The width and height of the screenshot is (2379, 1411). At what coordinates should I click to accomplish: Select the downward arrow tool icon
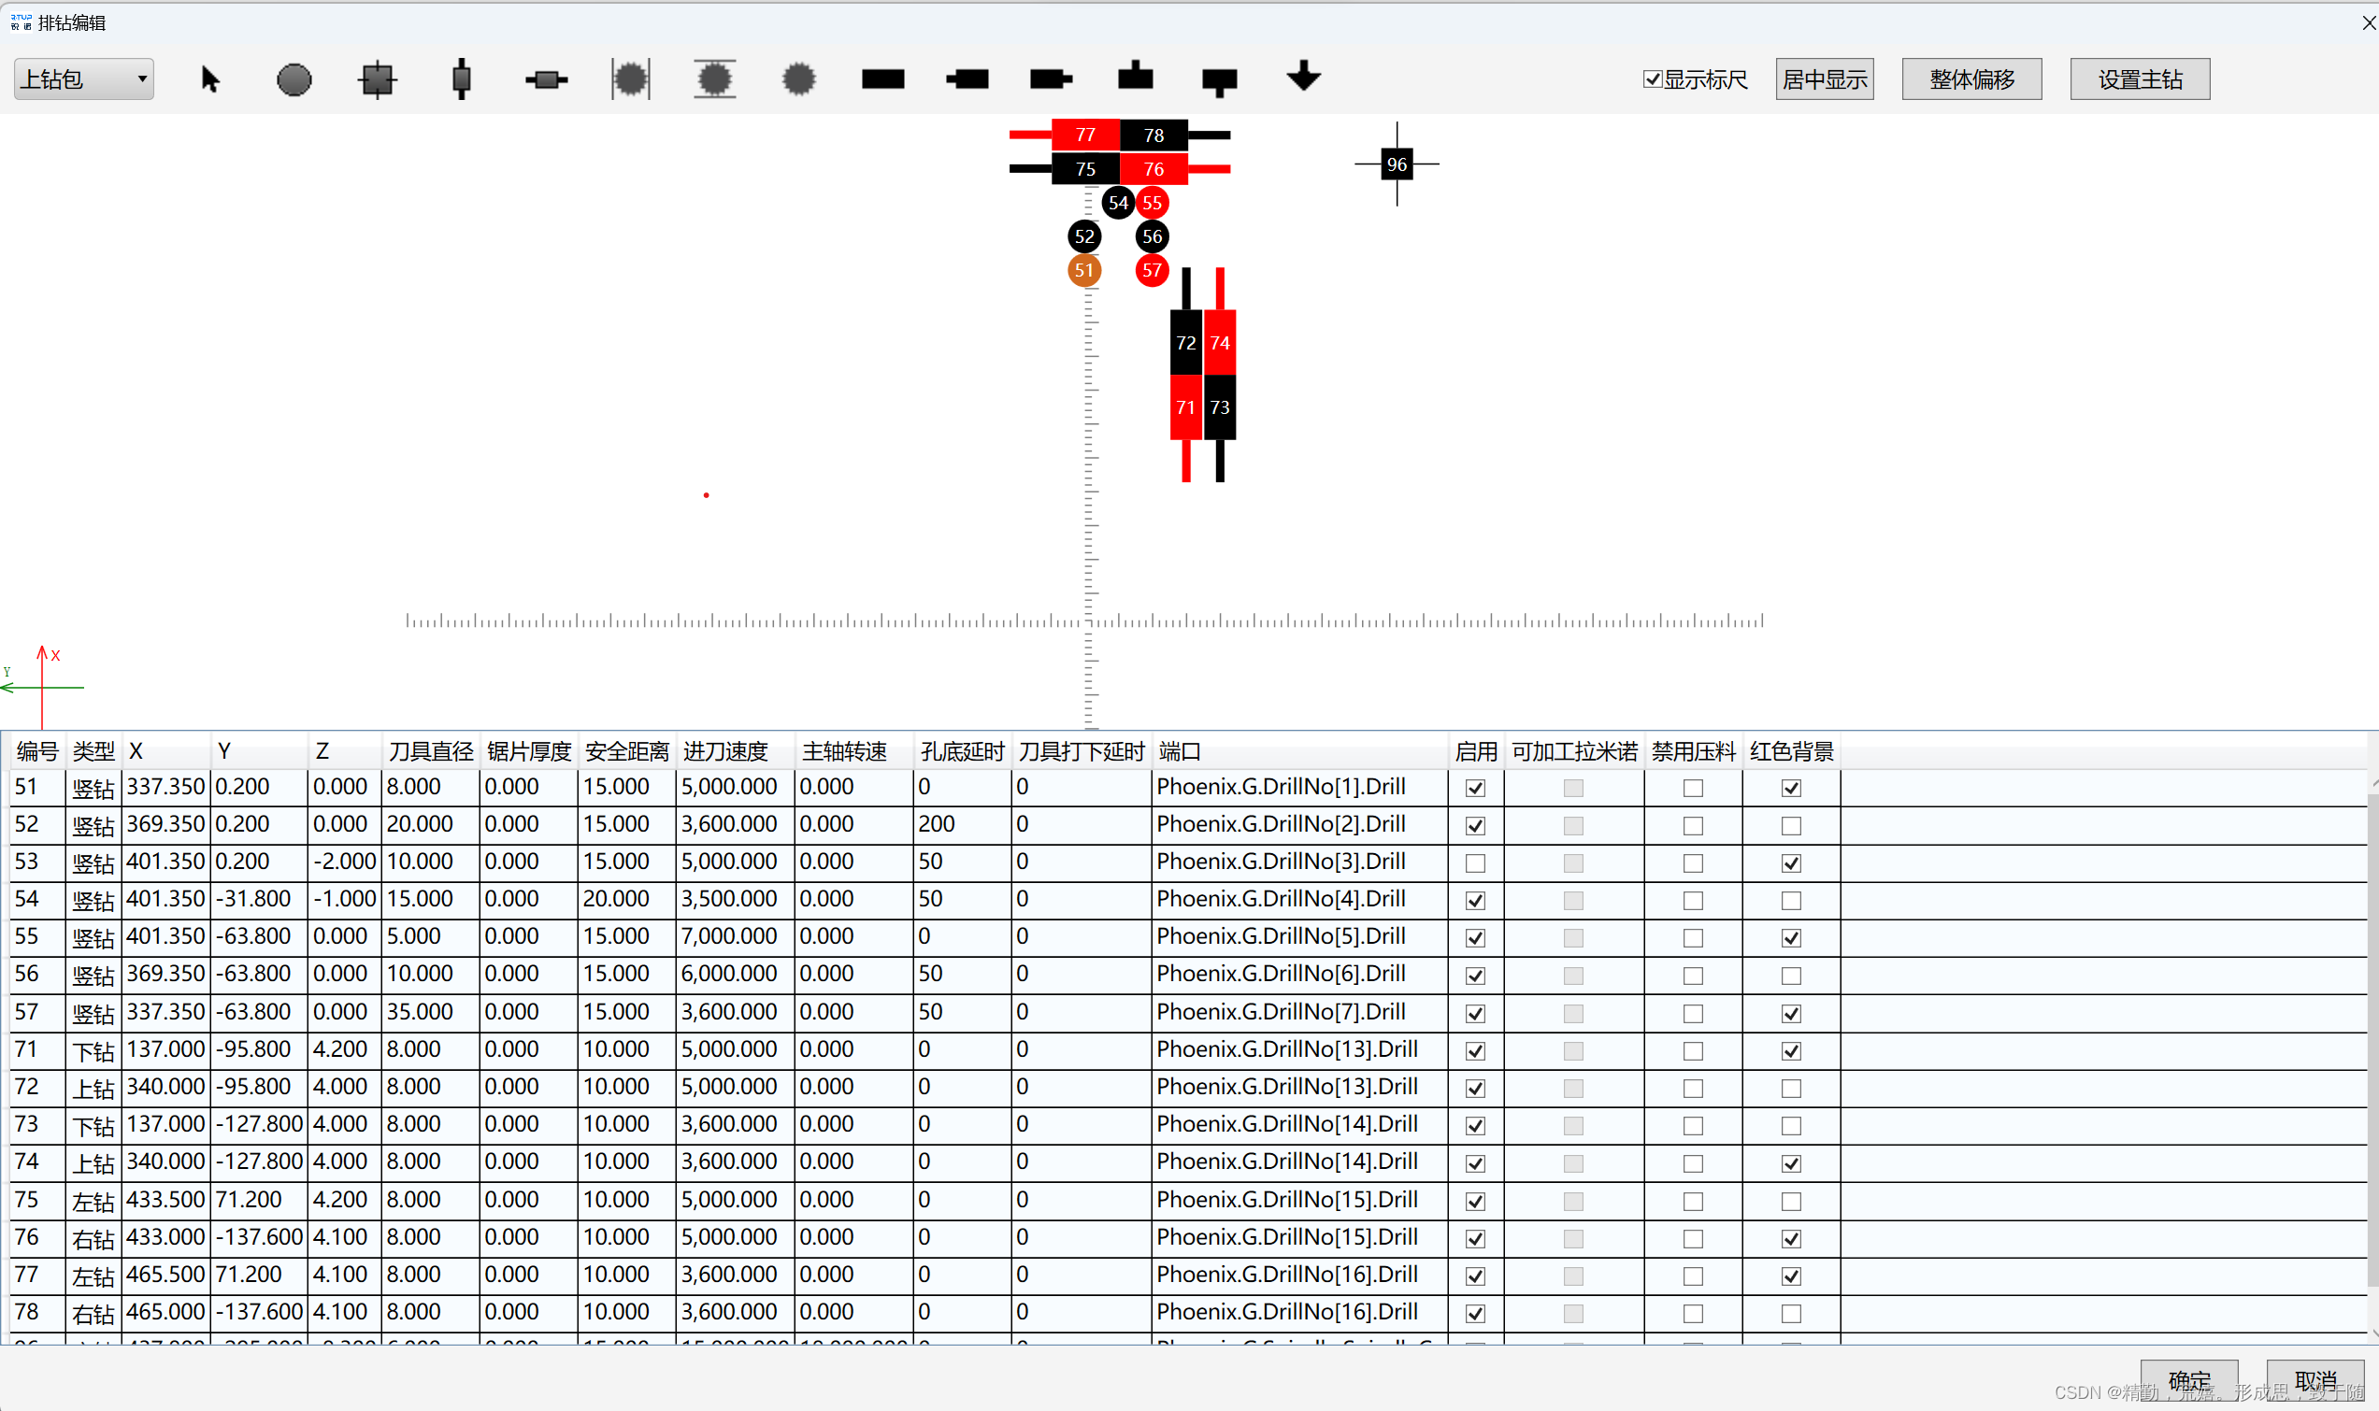(1303, 76)
